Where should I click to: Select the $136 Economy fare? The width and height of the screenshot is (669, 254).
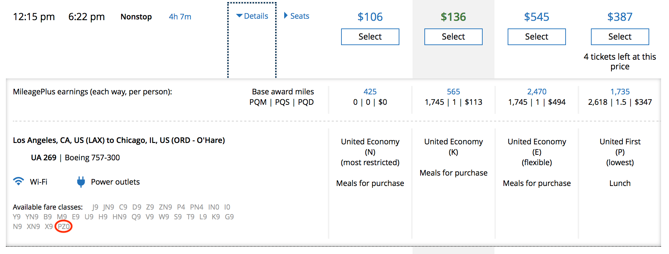(453, 37)
